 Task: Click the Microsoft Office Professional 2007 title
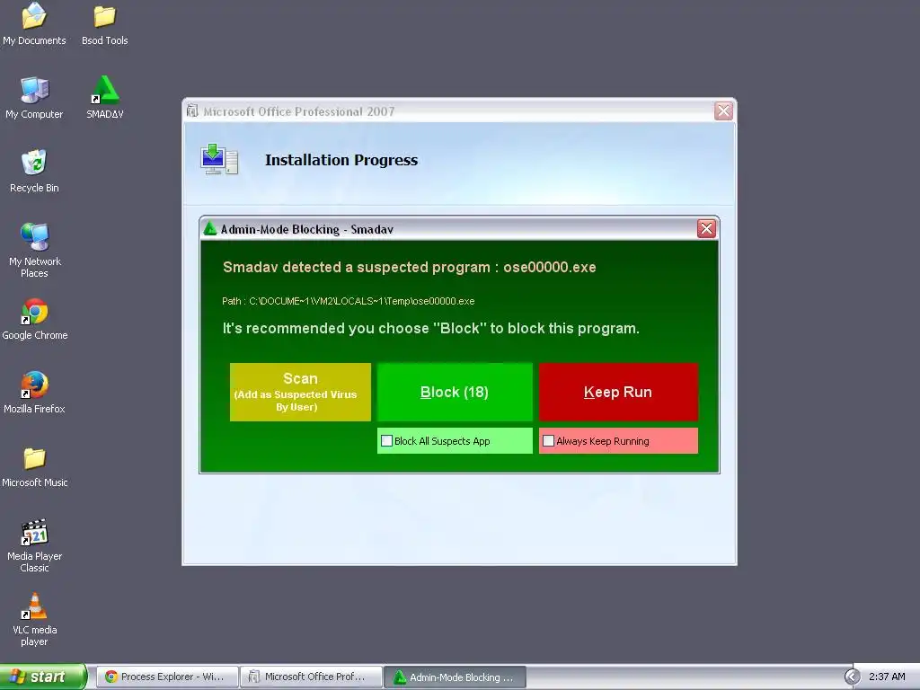click(298, 111)
